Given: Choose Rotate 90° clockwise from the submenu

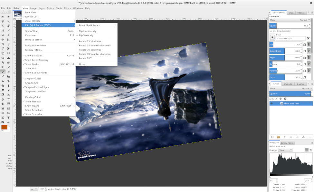Looking at the screenshot, I should 90,50.
